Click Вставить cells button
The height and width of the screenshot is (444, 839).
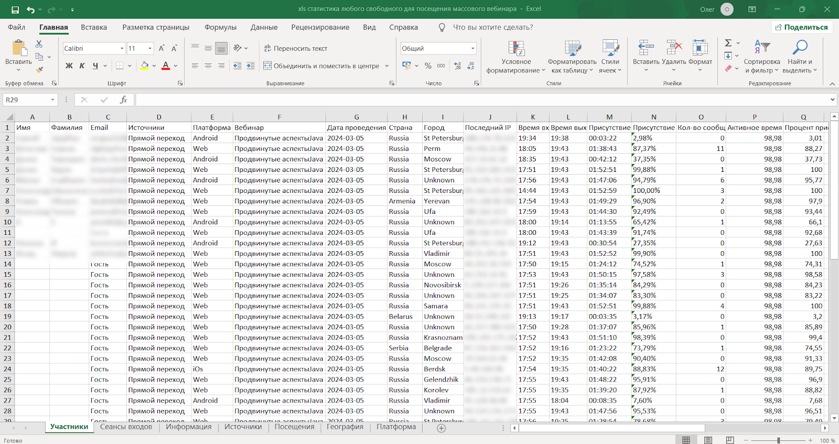click(x=646, y=57)
